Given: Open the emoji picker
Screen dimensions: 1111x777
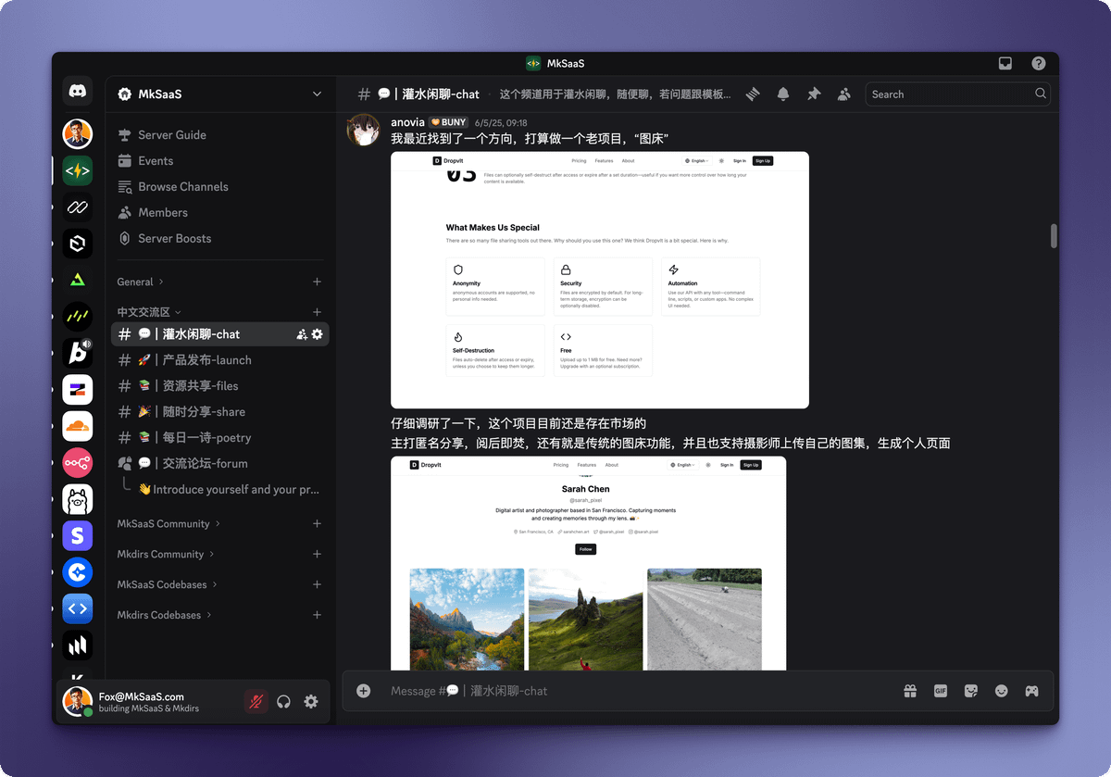Looking at the screenshot, I should (x=1001, y=691).
